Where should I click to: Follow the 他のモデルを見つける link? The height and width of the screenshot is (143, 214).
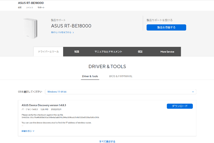62,32
